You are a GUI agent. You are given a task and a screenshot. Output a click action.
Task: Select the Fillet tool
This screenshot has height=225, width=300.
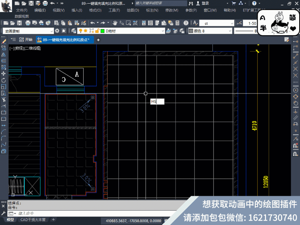[x=4, y=138]
